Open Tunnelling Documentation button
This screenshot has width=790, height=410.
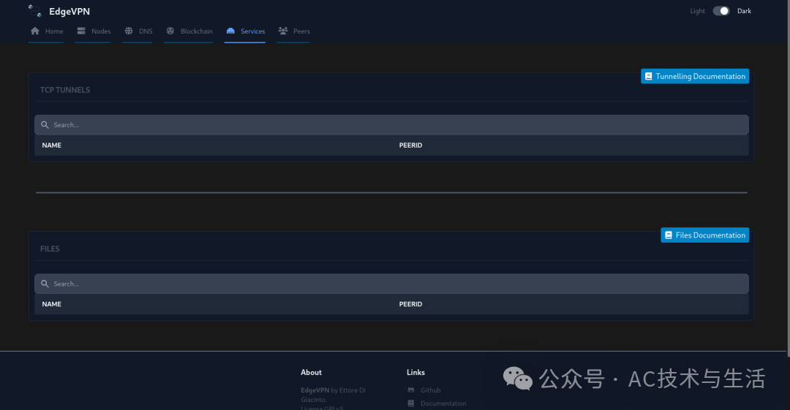click(x=695, y=76)
